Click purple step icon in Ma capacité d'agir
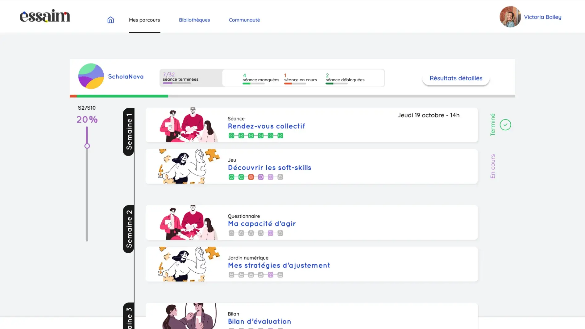The image size is (585, 329). coord(271,233)
